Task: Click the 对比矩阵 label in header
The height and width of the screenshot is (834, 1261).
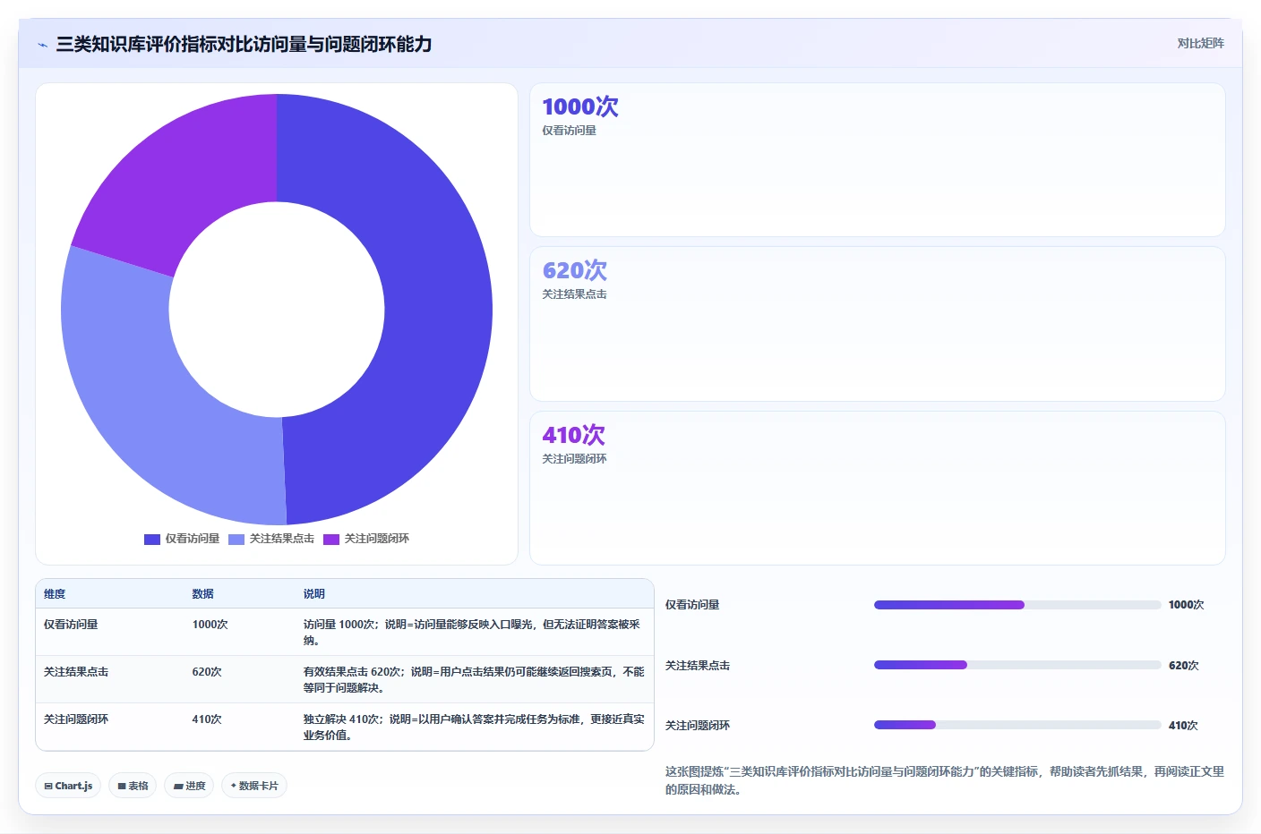Action: 1200,43
